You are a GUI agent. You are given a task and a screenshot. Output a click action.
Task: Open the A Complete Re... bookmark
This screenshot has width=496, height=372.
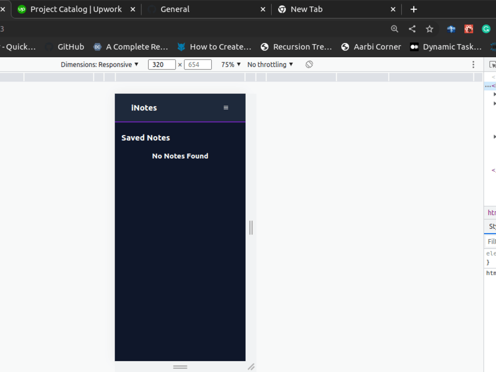[130, 47]
